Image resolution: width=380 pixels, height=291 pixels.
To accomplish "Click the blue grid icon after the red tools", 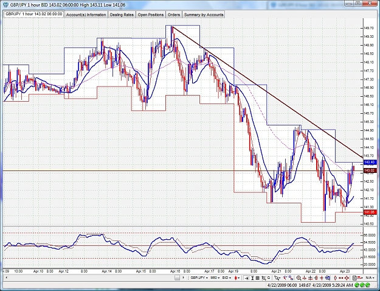I will pos(328,278).
